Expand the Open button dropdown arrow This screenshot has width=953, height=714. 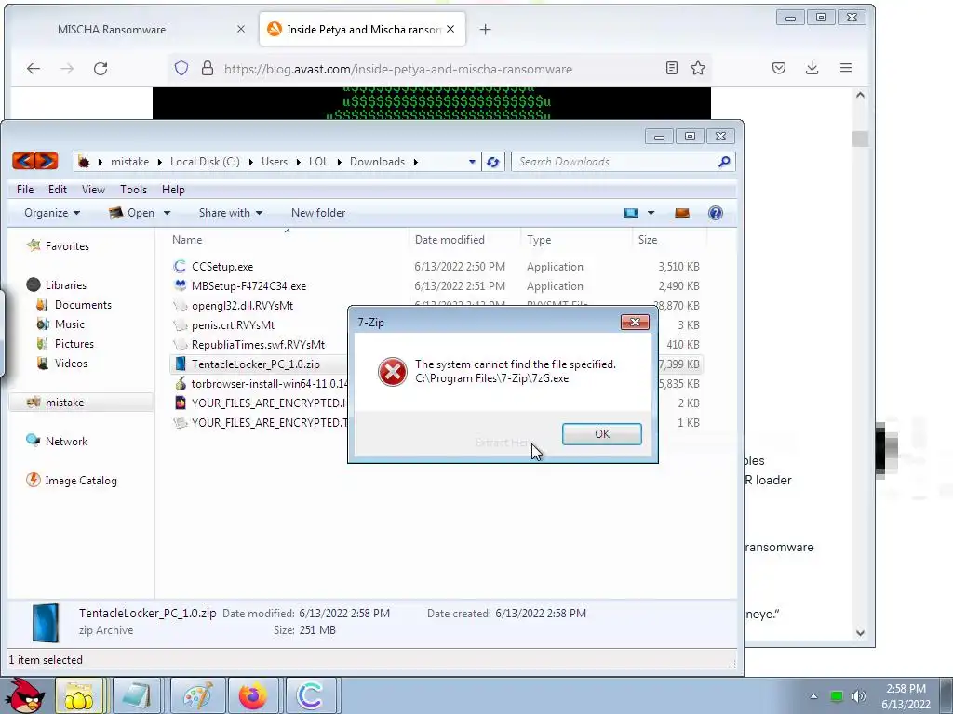point(167,213)
